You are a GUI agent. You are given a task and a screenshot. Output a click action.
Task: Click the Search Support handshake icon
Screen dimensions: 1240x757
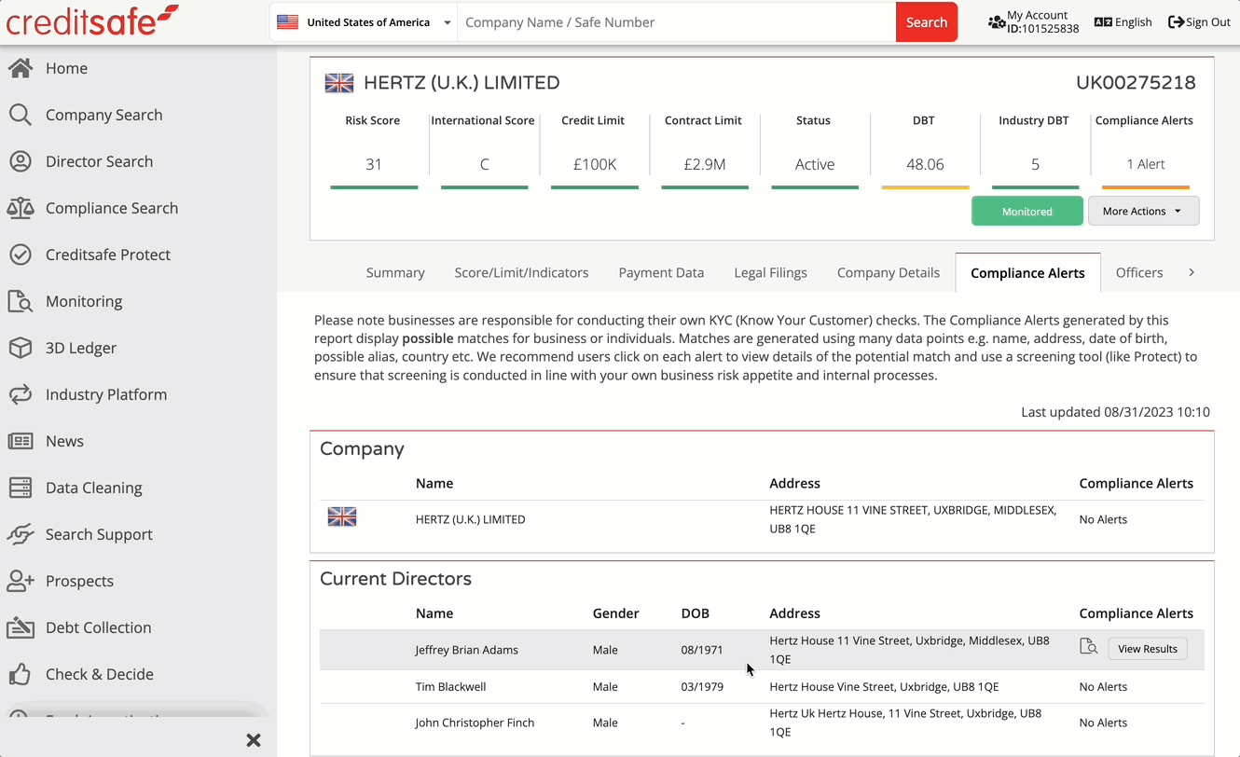tap(20, 534)
